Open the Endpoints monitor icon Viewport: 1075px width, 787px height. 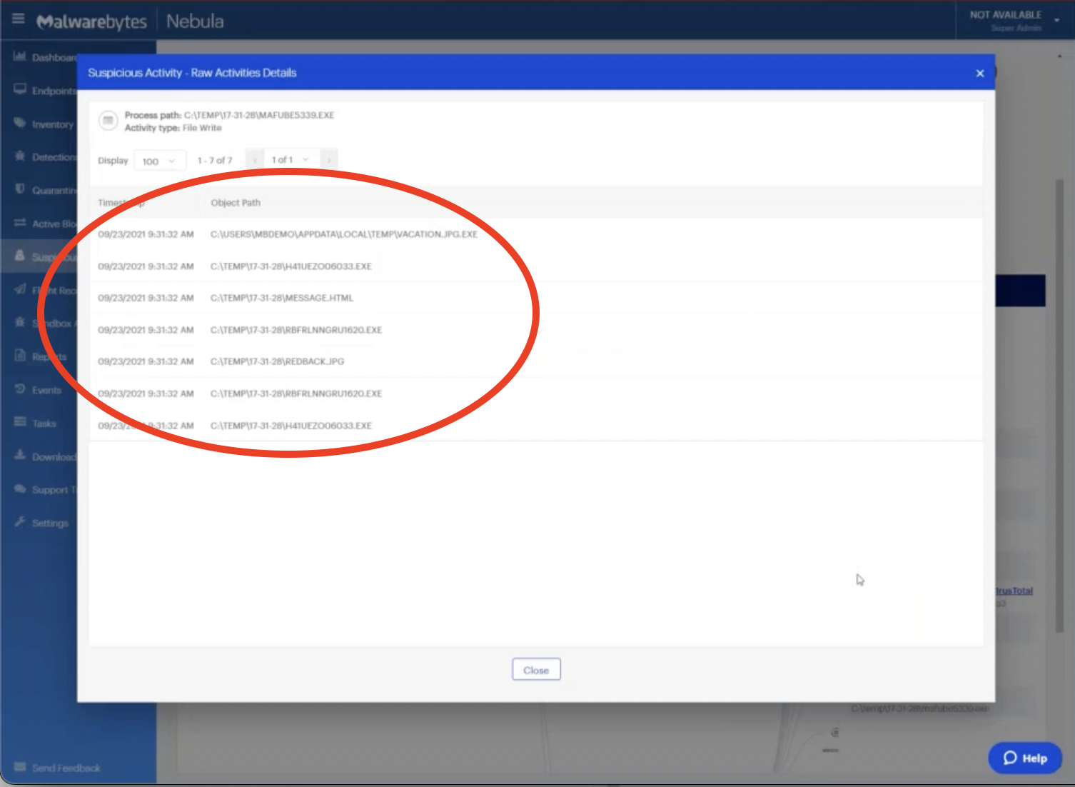pyautogui.click(x=19, y=90)
